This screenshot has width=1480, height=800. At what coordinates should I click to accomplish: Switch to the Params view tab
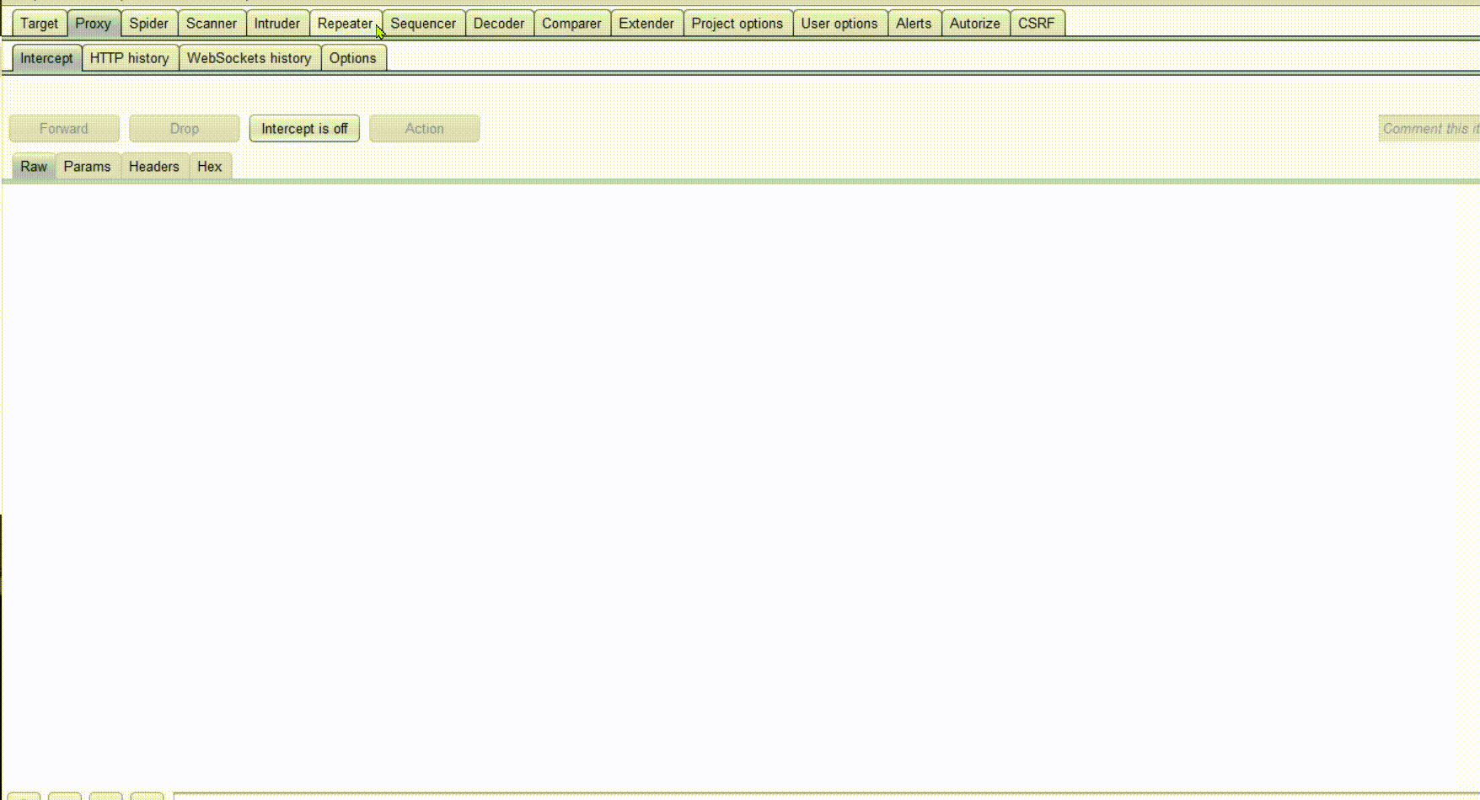88,167
